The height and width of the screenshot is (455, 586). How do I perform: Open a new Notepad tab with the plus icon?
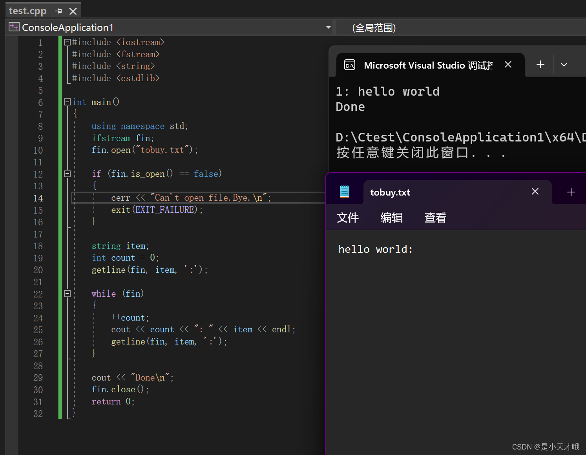tap(571, 192)
